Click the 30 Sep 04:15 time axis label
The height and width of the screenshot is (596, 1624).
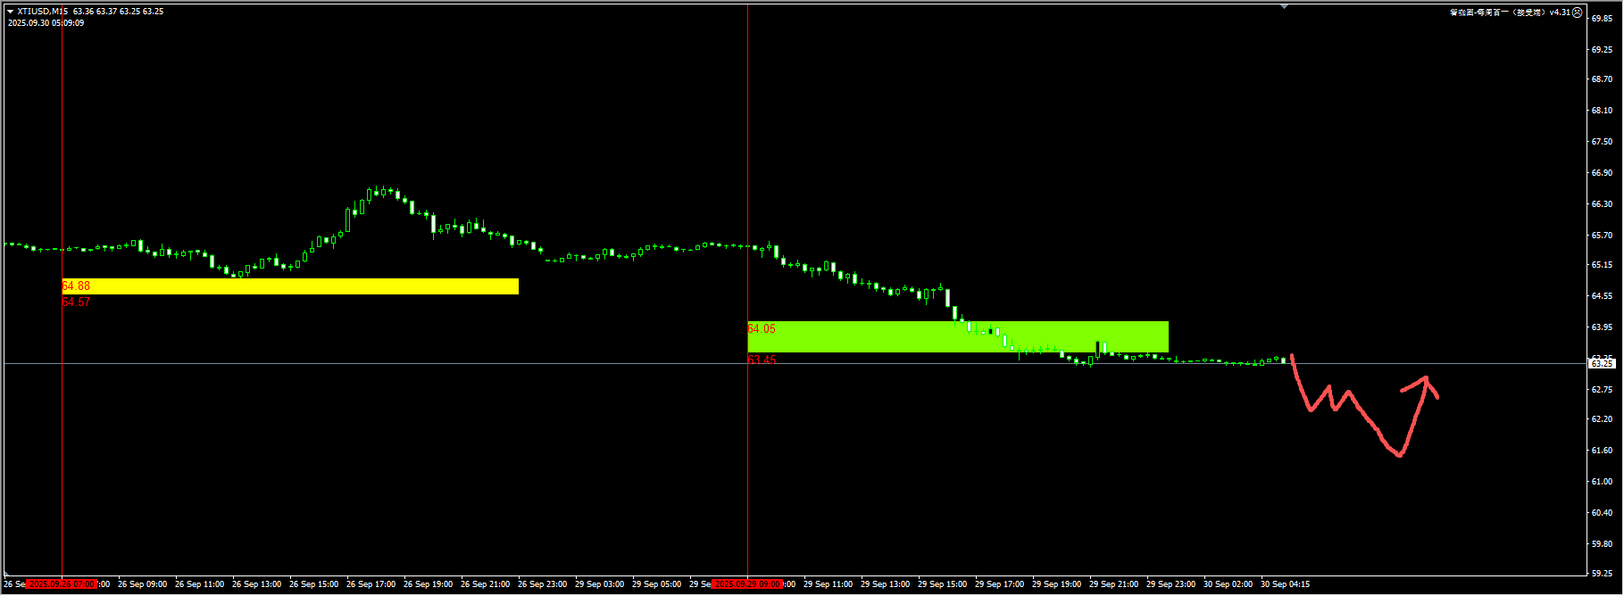(x=1285, y=584)
